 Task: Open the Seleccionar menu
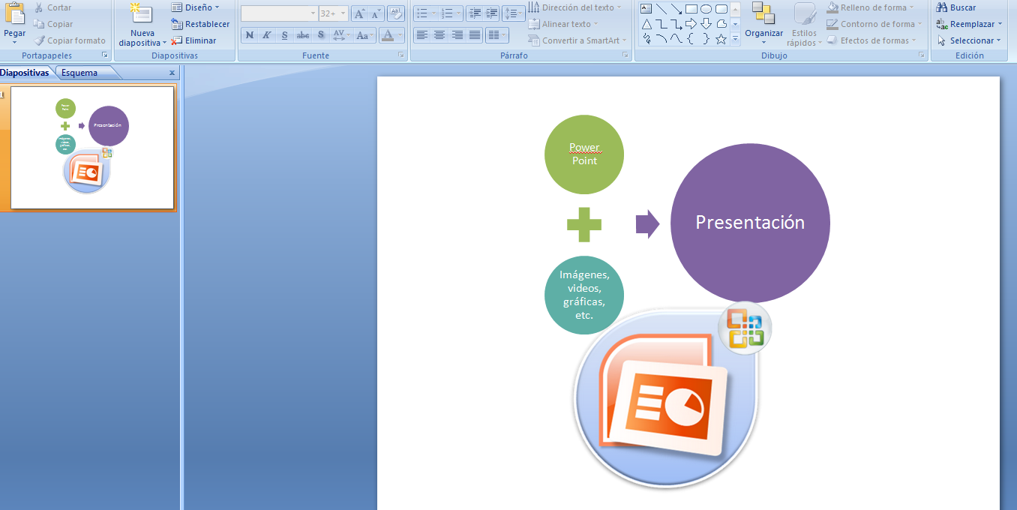point(968,40)
